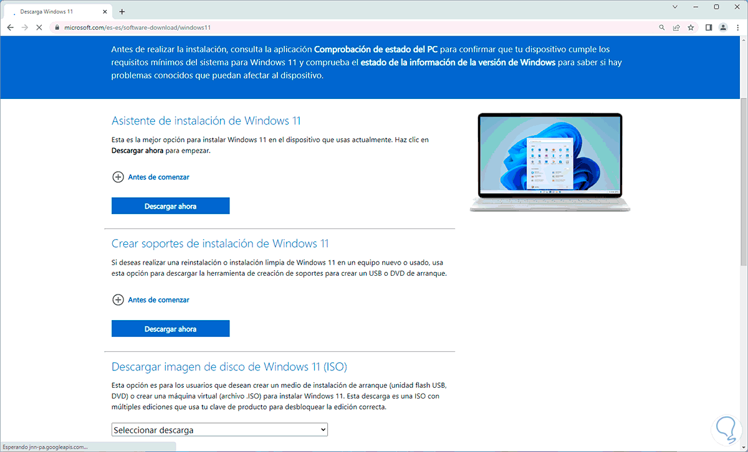Open the browser side panel

pyautogui.click(x=709, y=27)
